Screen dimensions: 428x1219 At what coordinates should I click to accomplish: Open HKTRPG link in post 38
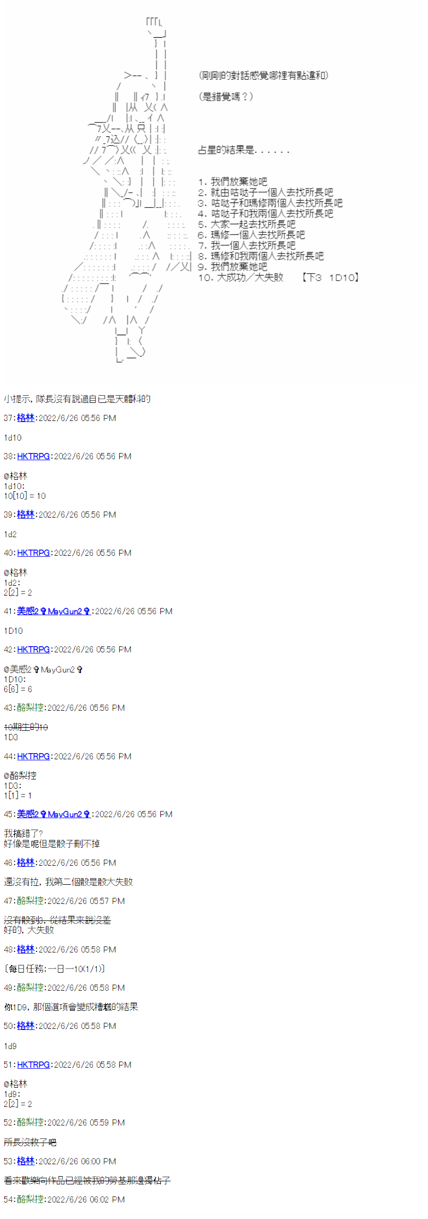point(34,456)
